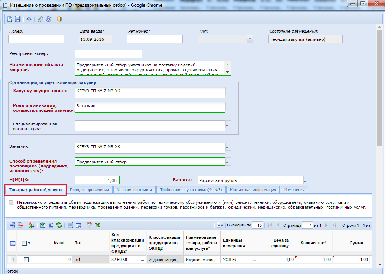Click the 'Рег.номер' input field
Viewport: 385px width, 274px height.
coord(155,39)
